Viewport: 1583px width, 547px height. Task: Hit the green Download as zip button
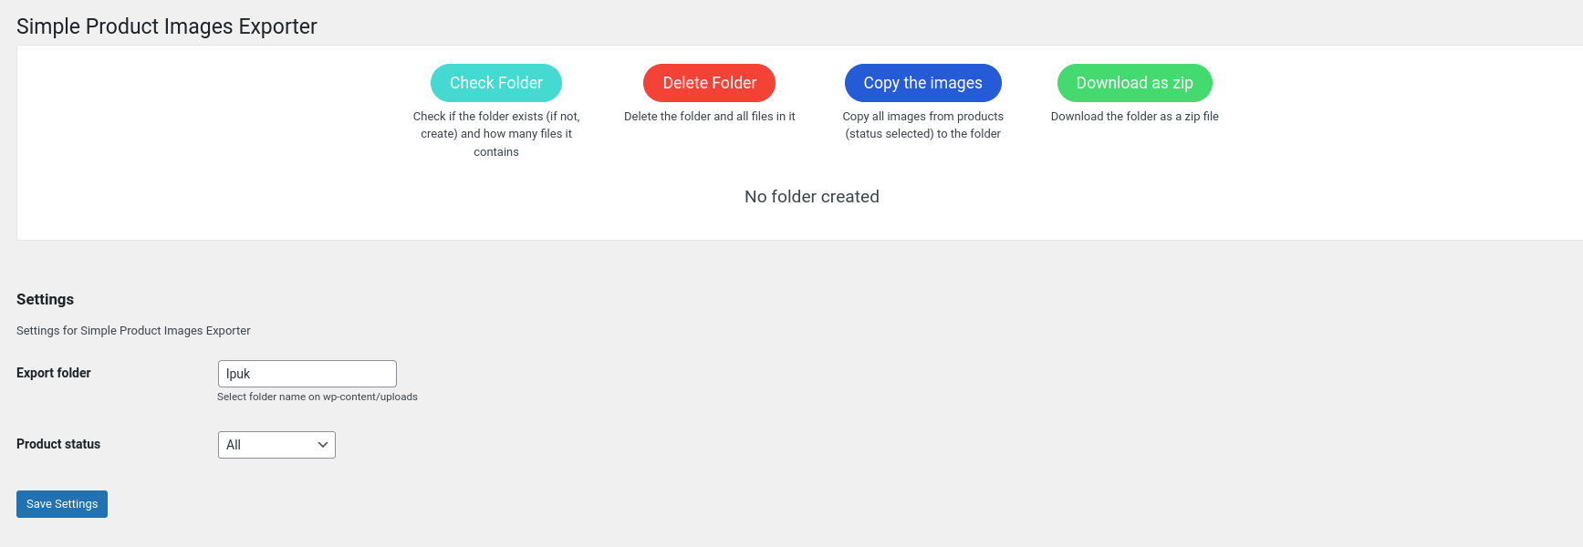1134,83
